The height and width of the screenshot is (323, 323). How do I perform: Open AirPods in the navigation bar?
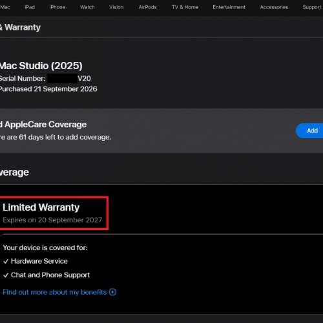coord(147,7)
